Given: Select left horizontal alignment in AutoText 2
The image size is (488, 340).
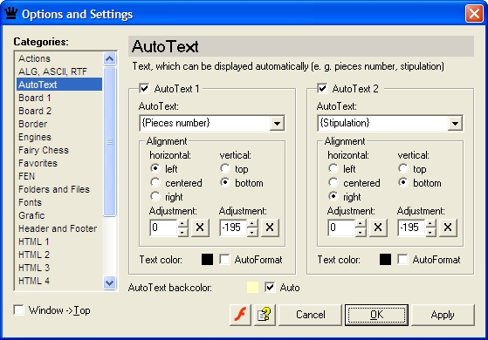Looking at the screenshot, I should coord(333,168).
